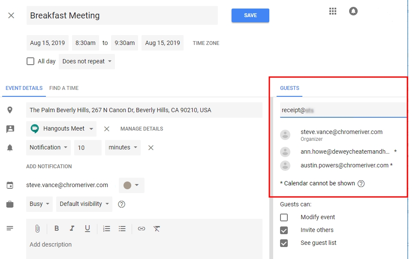The height and width of the screenshot is (259, 413).
Task: Insert a numbered list
Action: coord(107,229)
